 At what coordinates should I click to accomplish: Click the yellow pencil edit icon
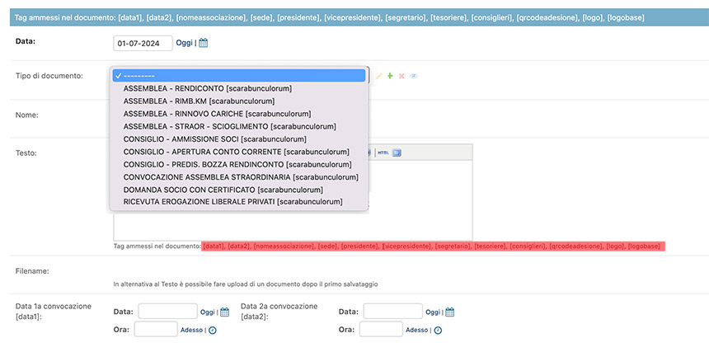tap(379, 76)
